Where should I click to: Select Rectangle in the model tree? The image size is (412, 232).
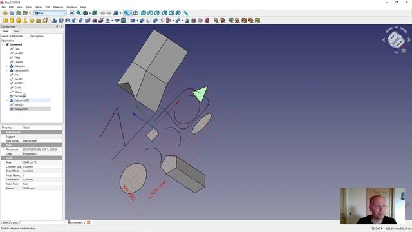20,96
